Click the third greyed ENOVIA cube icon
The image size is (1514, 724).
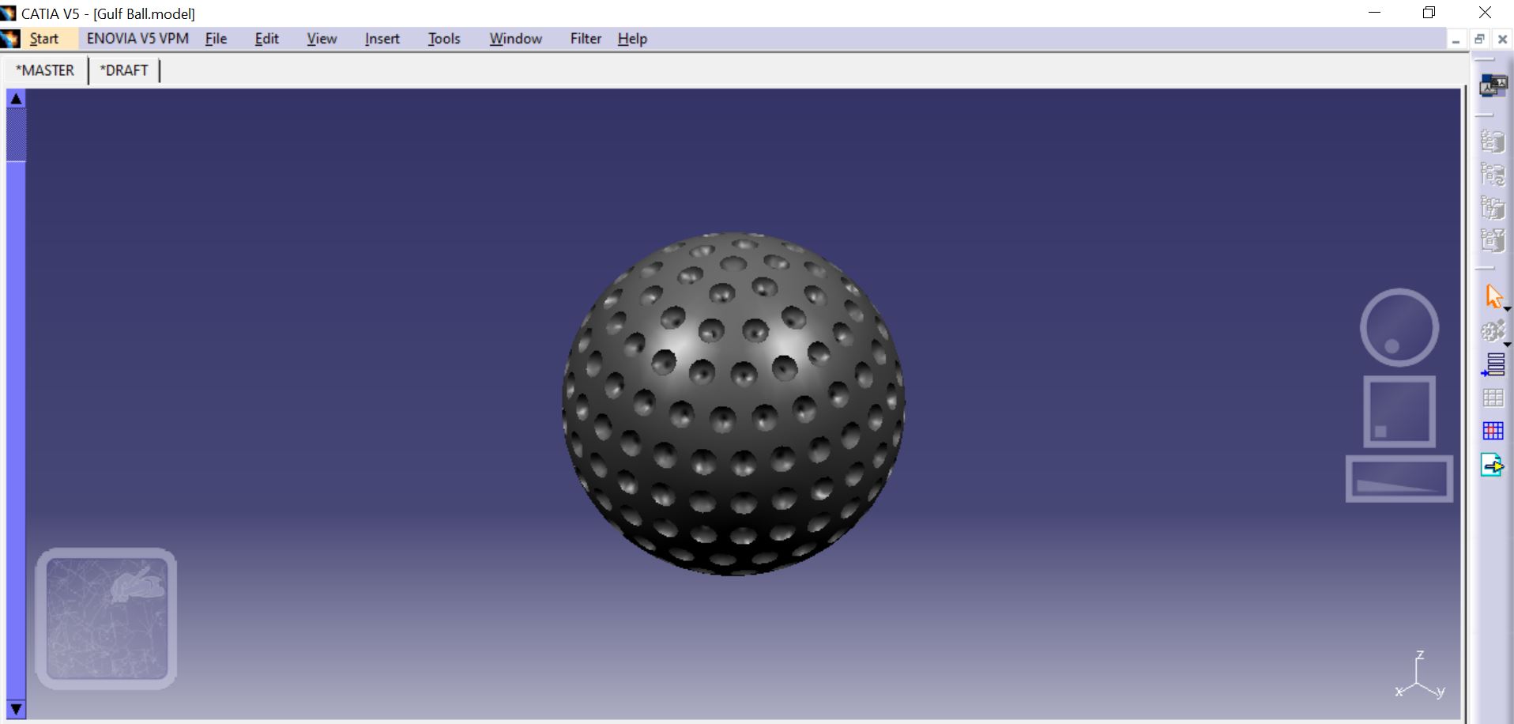[1493, 207]
